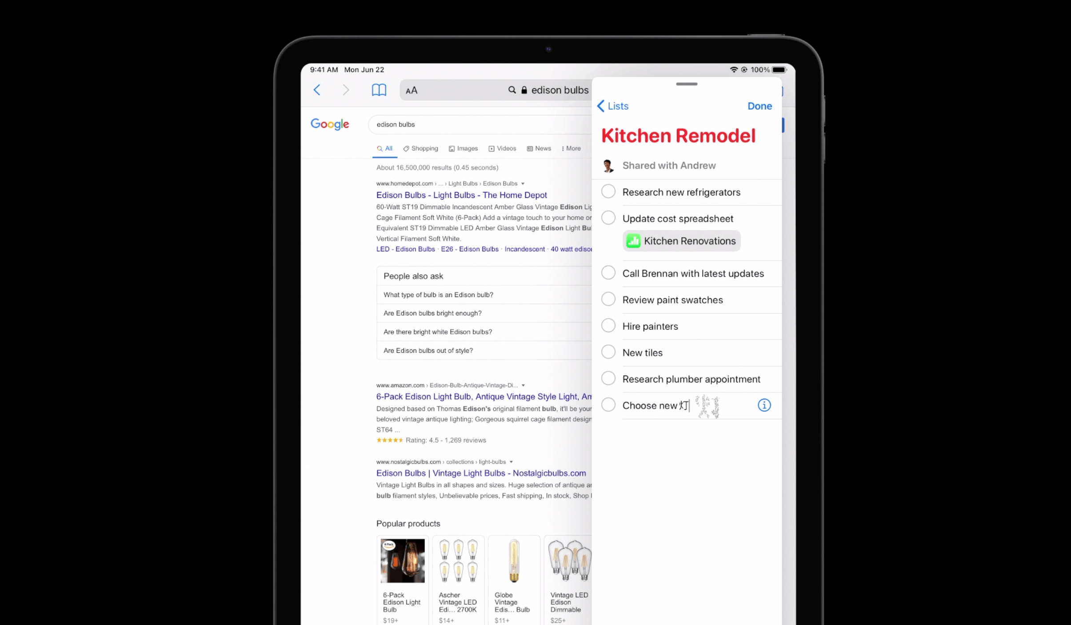Open the Ascher Vintage LED product thumbnail

pyautogui.click(x=458, y=561)
